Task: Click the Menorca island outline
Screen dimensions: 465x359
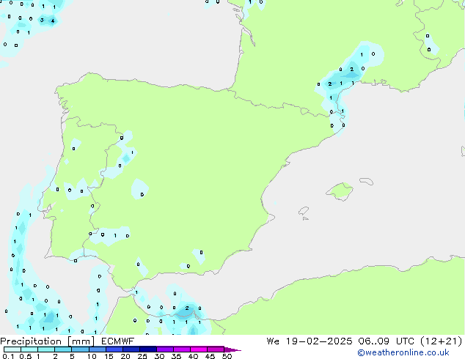Action: (x=366, y=181)
